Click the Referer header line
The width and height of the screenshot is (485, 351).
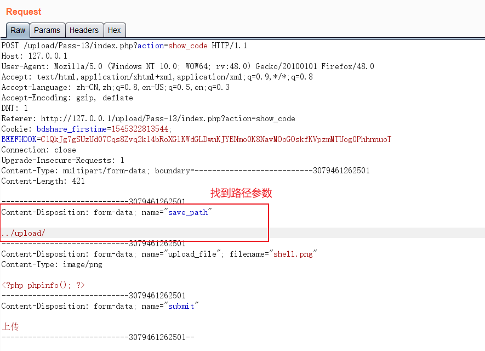148,119
